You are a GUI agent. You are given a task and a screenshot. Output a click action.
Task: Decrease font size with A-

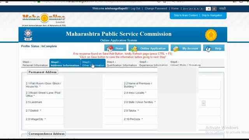[x=198, y=9]
